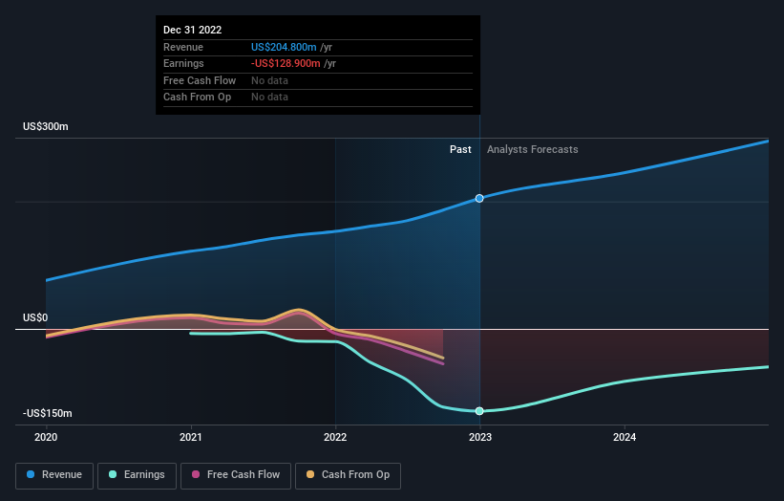Click the orange Cash From Op legend dot
This screenshot has width=784, height=501.
click(310, 474)
